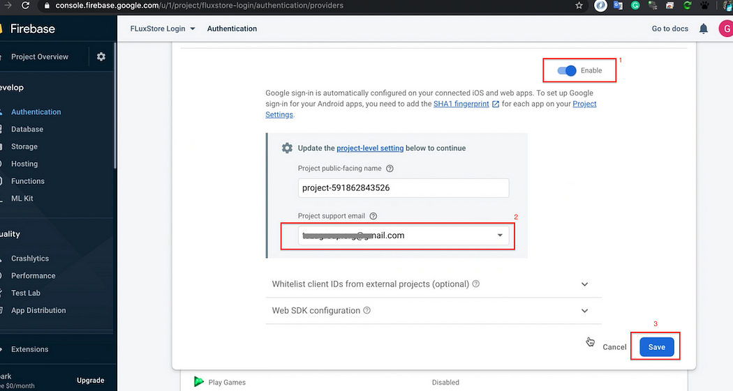Image resolution: width=733 pixels, height=391 pixels.
Task: Expand the Web SDK configuration section
Action: (x=584, y=311)
